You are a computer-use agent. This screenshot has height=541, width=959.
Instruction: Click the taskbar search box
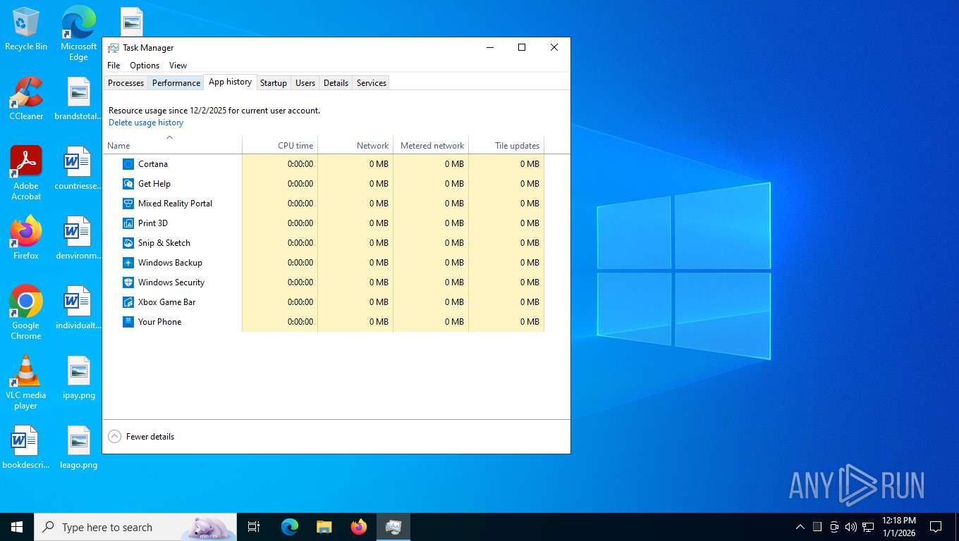pos(136,527)
